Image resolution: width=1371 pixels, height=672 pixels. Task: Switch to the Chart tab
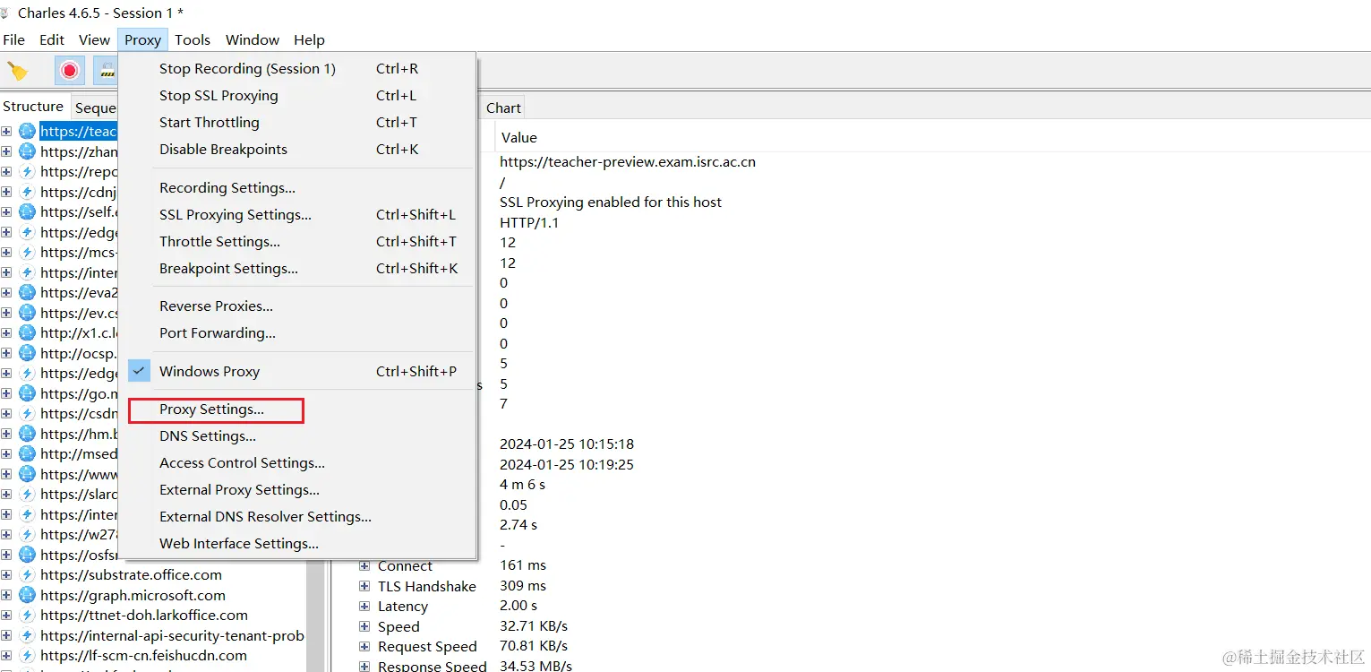click(x=502, y=108)
